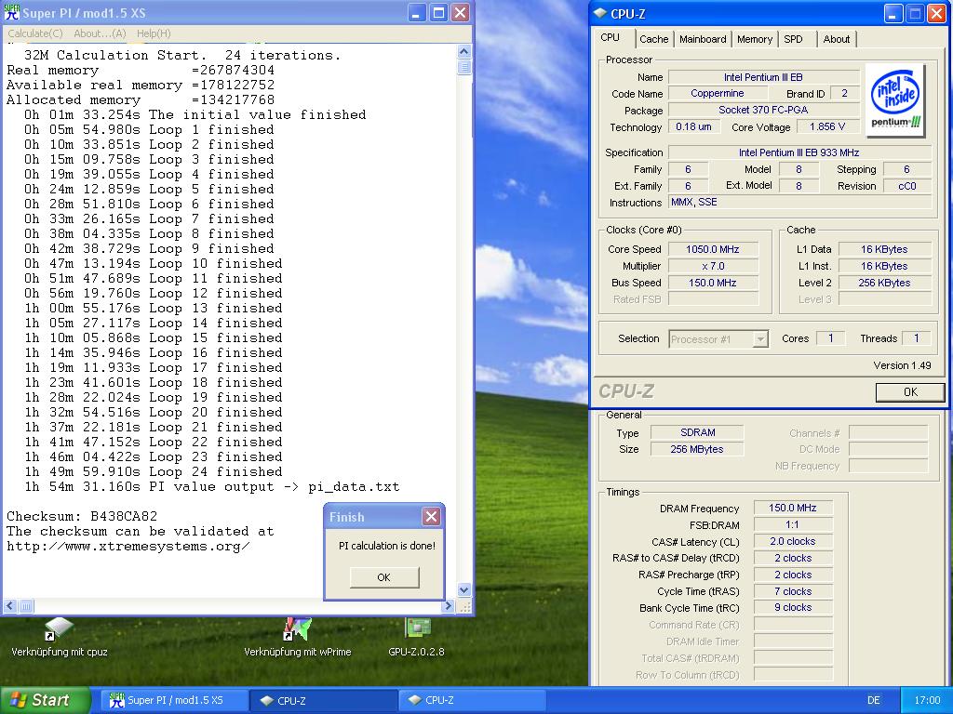This screenshot has width=953, height=714.
Task: Click the Technology 0.18 um value
Action: click(x=693, y=126)
